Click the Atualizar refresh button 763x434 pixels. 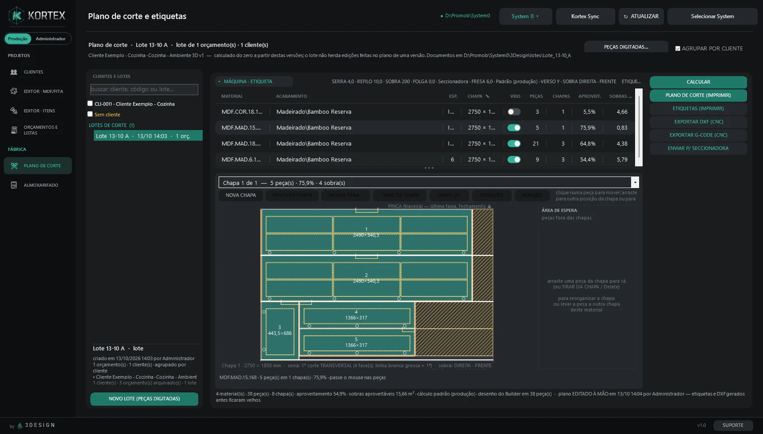(x=641, y=16)
